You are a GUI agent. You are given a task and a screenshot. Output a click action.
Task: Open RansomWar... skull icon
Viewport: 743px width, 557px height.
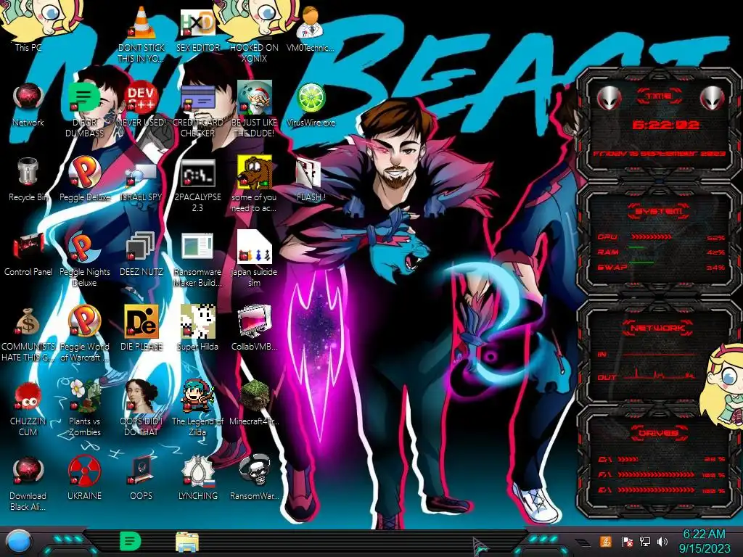click(254, 471)
